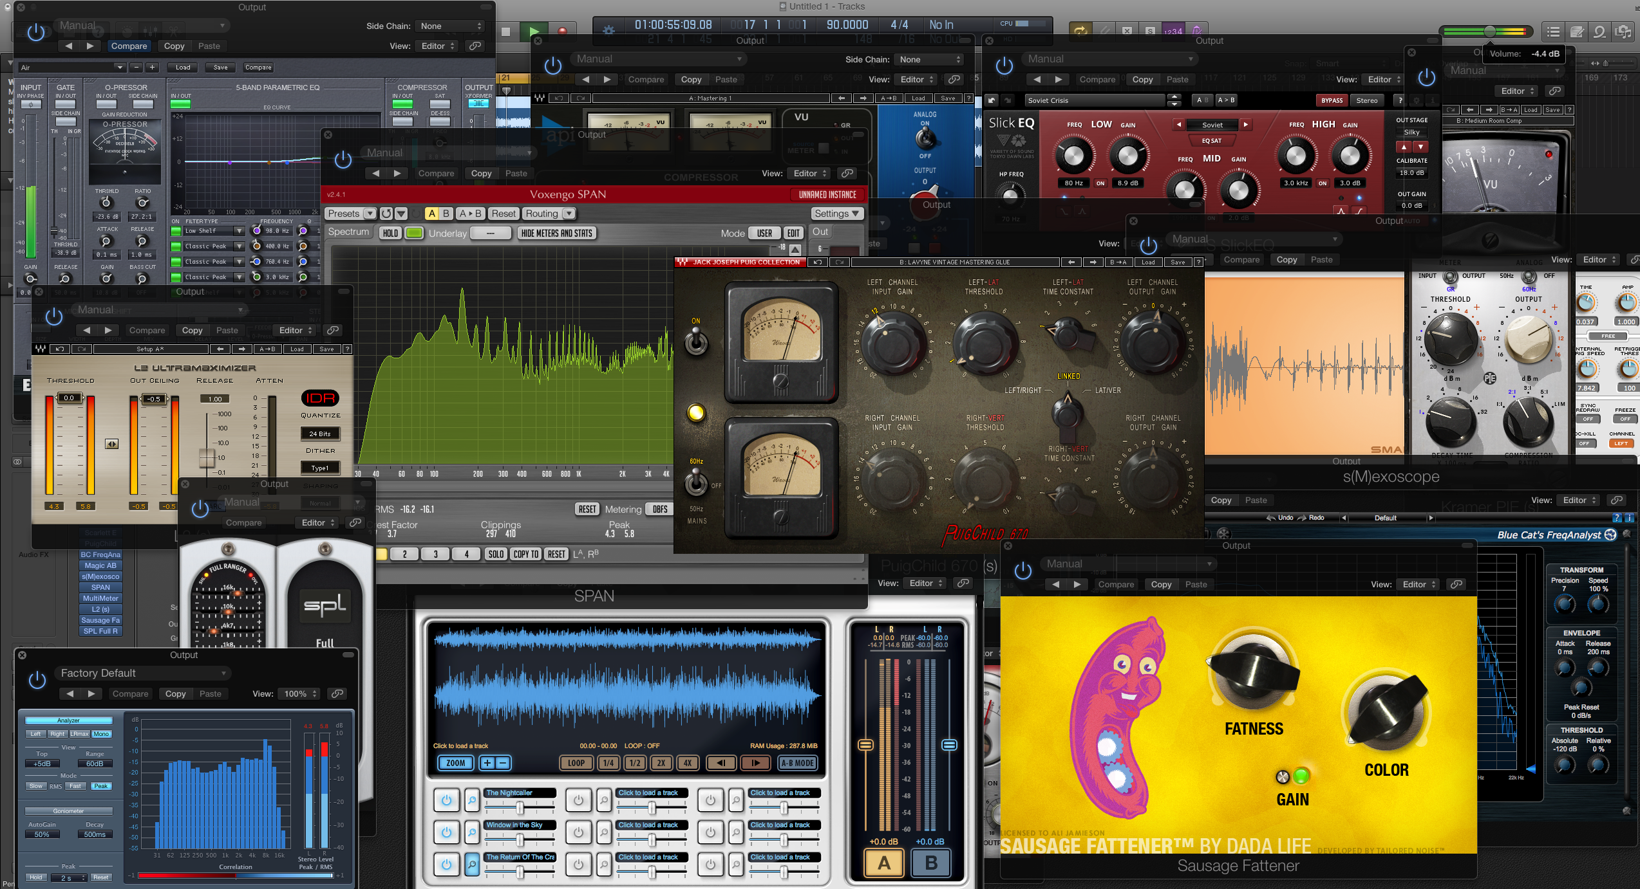
Task: Click the circular reload arrow icon beside SPAN Presets
Action: tap(386, 214)
